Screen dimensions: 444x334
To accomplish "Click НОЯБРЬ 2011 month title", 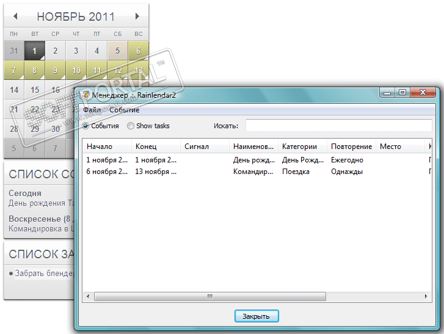I will click(x=76, y=16).
